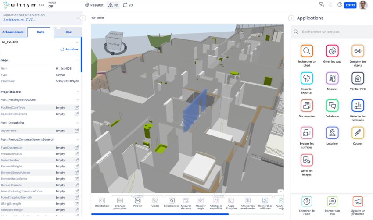Open the Coupes section tool
Screen dimensions: 373x220
click(x=358, y=133)
